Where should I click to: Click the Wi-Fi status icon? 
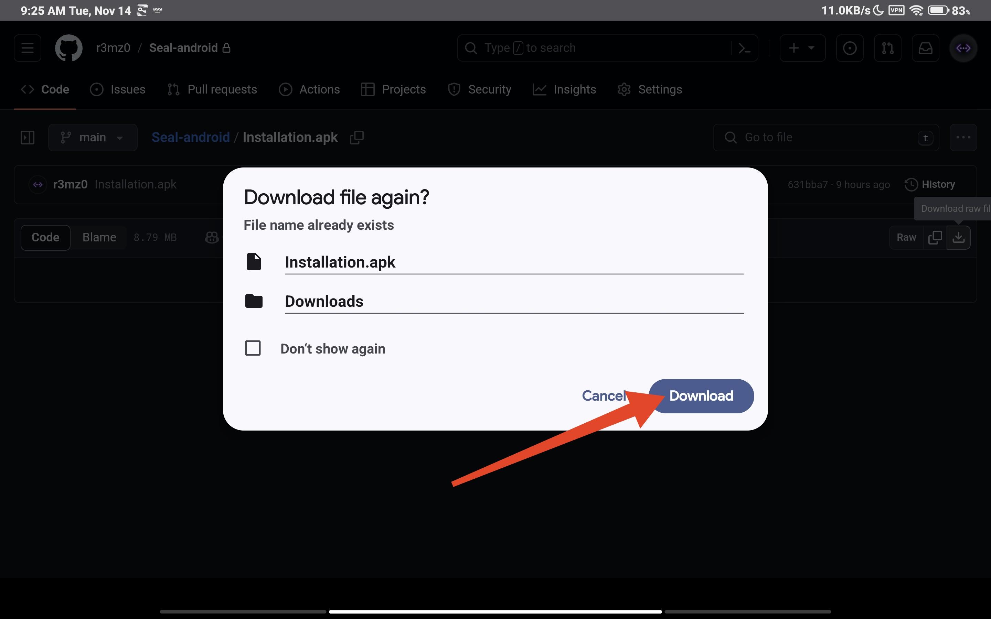click(916, 10)
